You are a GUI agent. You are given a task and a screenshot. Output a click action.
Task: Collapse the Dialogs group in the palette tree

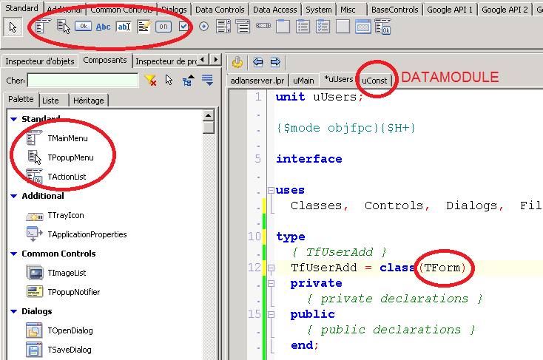coord(14,311)
